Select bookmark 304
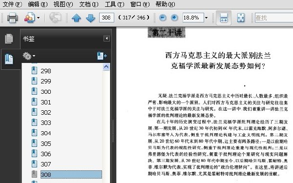293x183 pixels. point(46,133)
